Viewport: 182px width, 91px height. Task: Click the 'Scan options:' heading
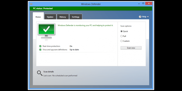coord(126,26)
